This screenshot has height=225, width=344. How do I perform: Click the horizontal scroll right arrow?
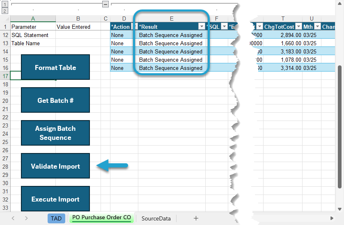click(332, 218)
